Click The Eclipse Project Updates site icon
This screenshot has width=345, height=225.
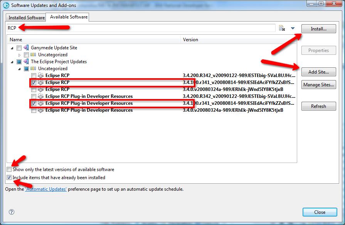(26, 61)
